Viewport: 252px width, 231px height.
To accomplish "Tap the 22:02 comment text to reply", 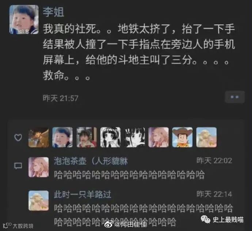I will 129,175.
